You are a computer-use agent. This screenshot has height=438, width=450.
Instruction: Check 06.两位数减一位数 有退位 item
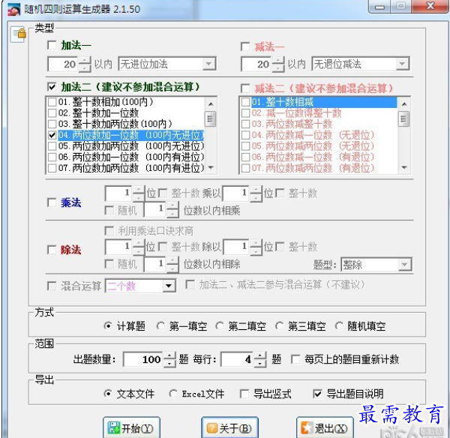click(246, 157)
